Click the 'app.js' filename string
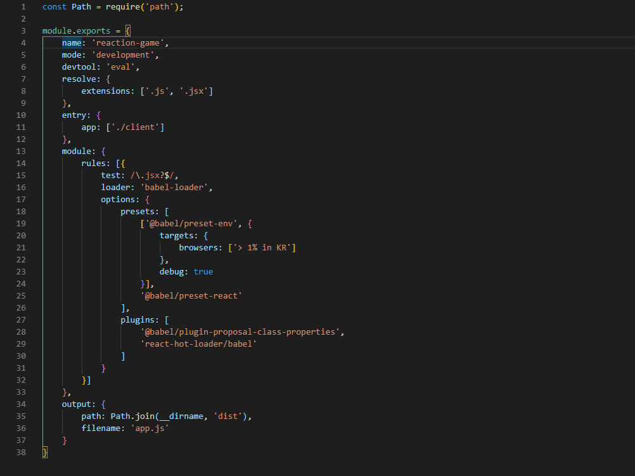The image size is (635, 476). coord(150,428)
